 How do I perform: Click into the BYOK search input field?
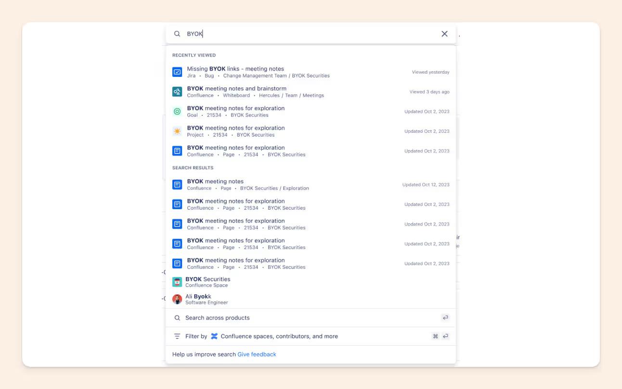click(311, 34)
